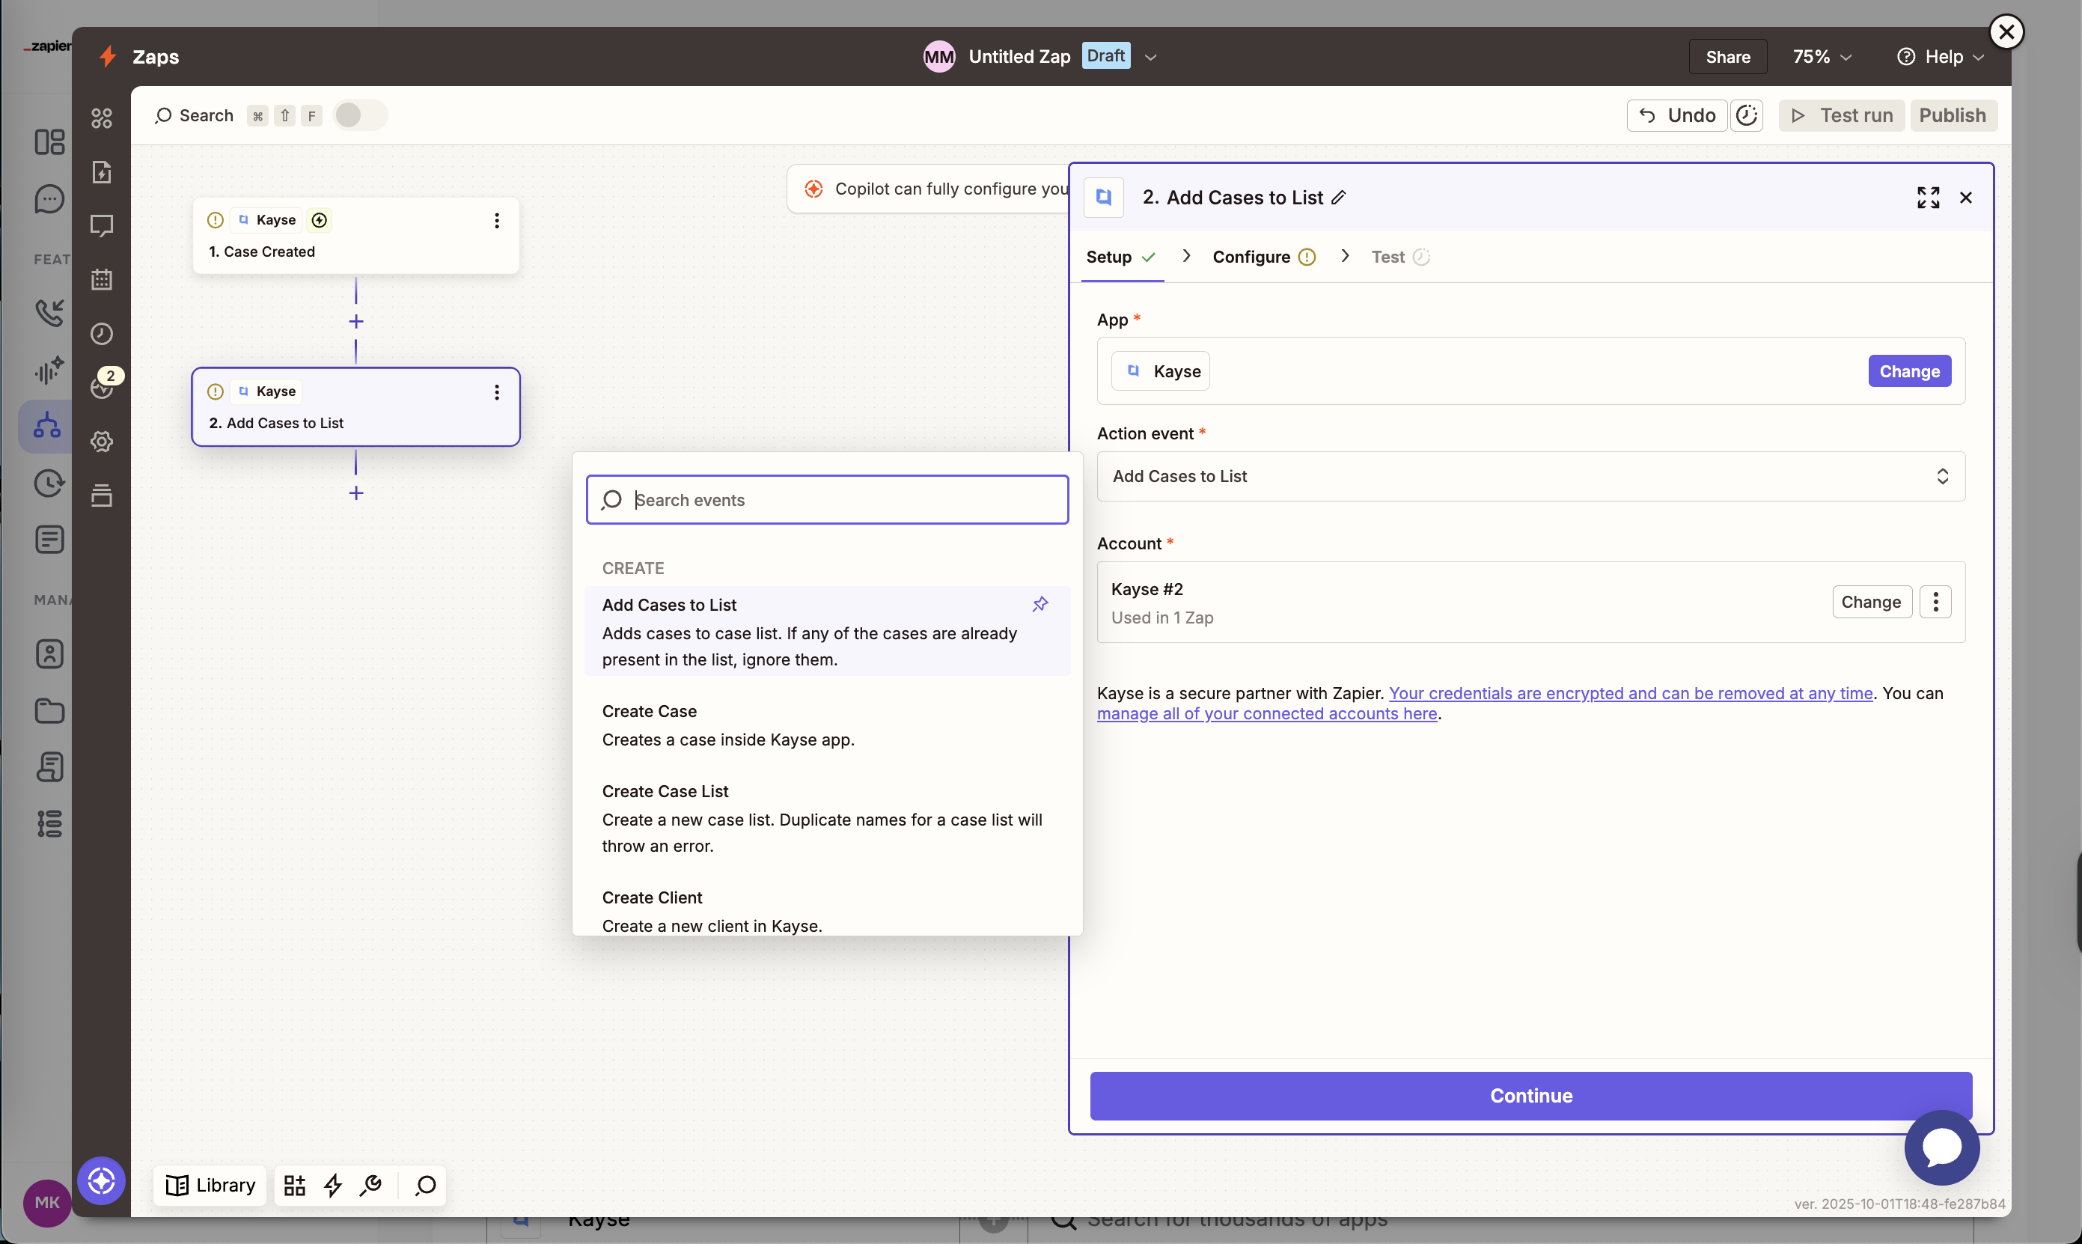Click inside the Search events field
The width and height of the screenshot is (2082, 1244).
(x=827, y=499)
